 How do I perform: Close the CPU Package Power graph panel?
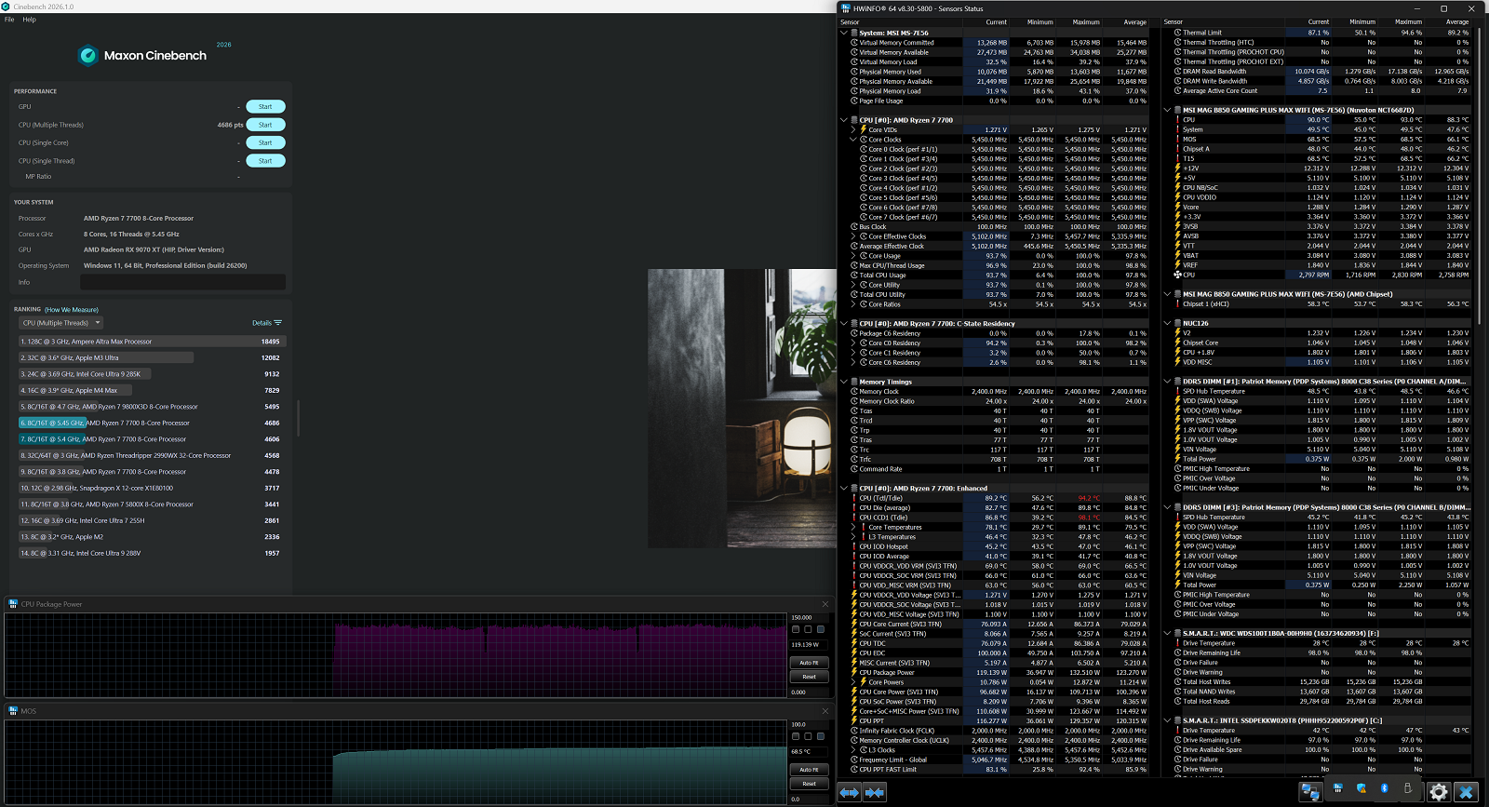coord(825,604)
